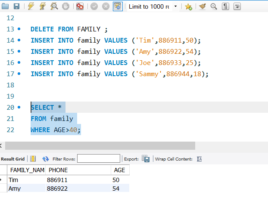Click Filter Rows input field
The width and height of the screenshot is (268, 201).
(x=99, y=158)
